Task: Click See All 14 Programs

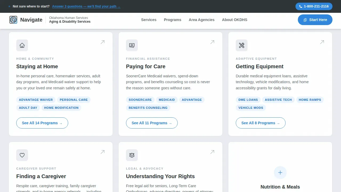Action: 42,123
